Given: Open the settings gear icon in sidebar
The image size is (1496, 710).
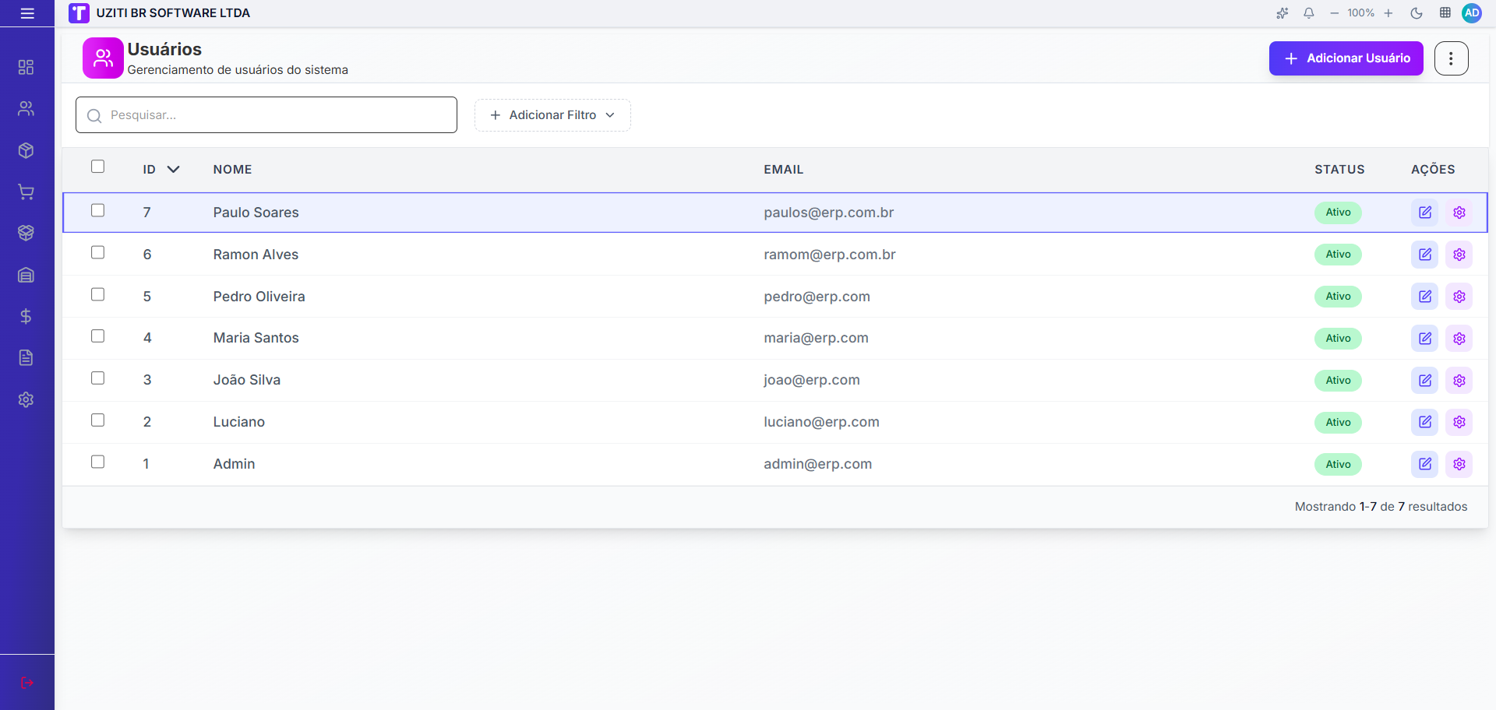Looking at the screenshot, I should point(26,399).
